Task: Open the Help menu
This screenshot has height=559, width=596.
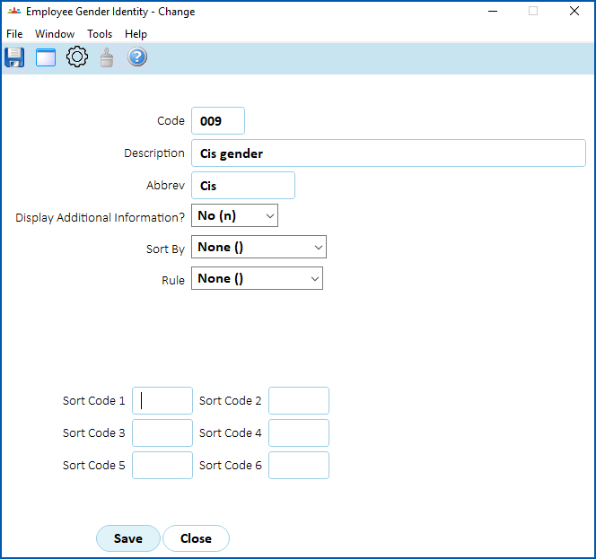Action: tap(136, 34)
